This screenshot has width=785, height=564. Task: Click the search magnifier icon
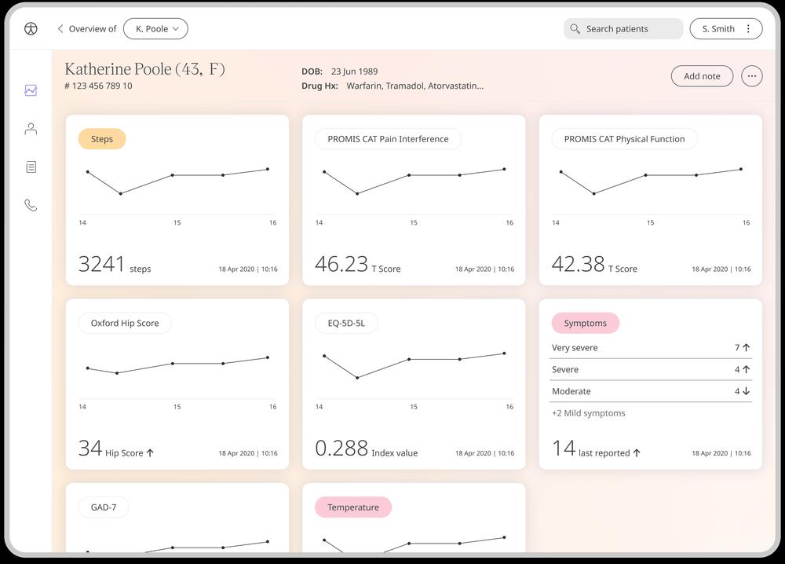click(x=575, y=29)
